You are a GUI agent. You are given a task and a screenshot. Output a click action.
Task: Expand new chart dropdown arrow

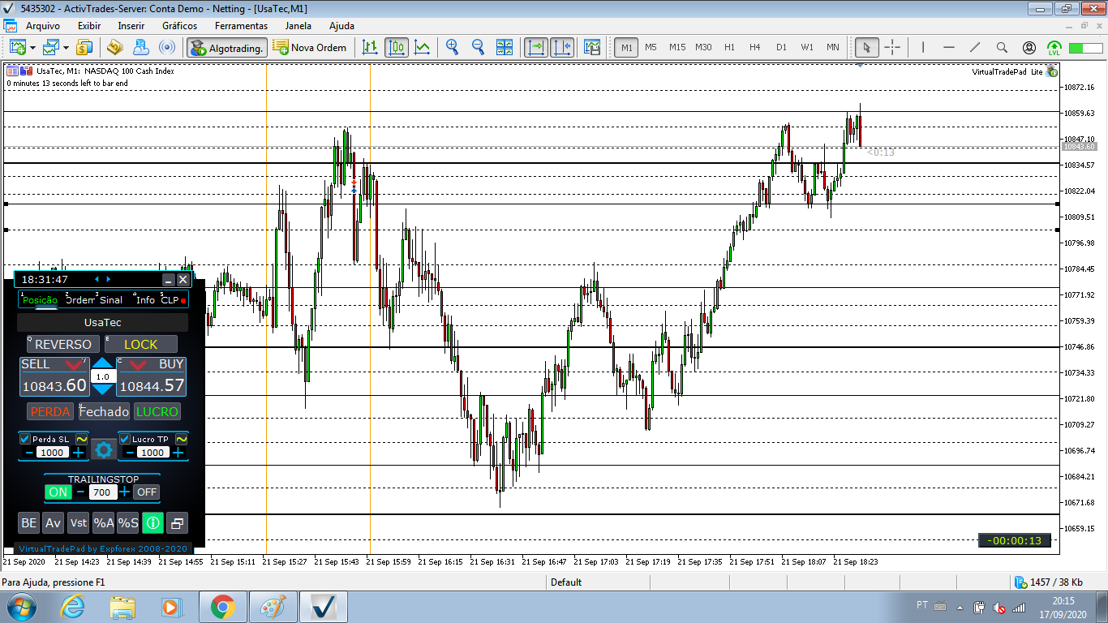(x=33, y=47)
